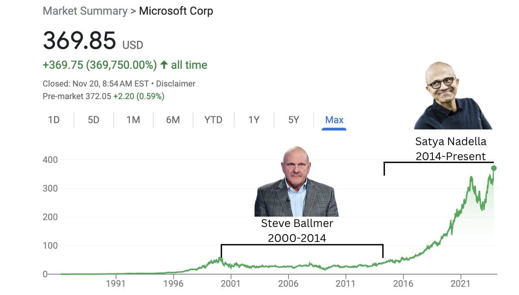Select the green dot at the chart's end
This screenshot has width=519, height=295.
(x=494, y=167)
